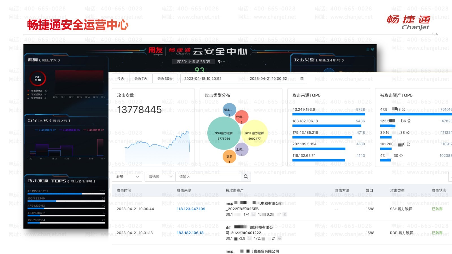The image size is (452, 254).
Task: Click the 攻击时间 column header
Action: [x=124, y=190]
